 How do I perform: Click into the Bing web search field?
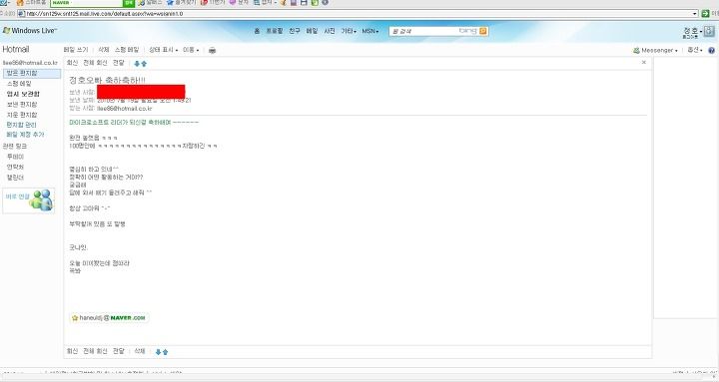(x=424, y=31)
